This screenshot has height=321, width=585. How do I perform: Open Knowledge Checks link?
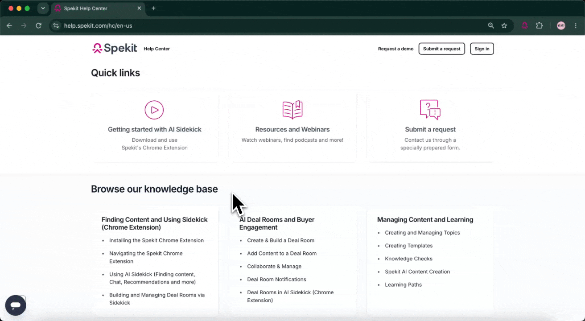pos(408,259)
